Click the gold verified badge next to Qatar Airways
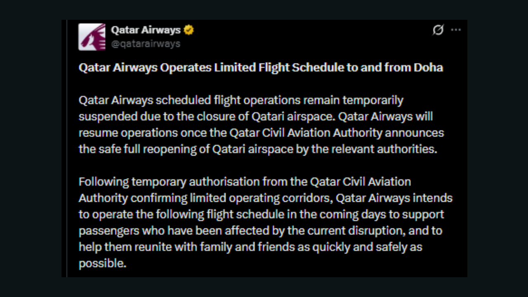This screenshot has height=297, width=528. click(189, 30)
